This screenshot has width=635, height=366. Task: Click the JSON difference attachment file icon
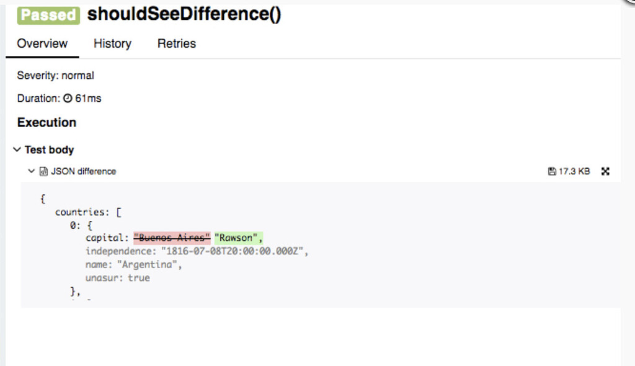43,171
